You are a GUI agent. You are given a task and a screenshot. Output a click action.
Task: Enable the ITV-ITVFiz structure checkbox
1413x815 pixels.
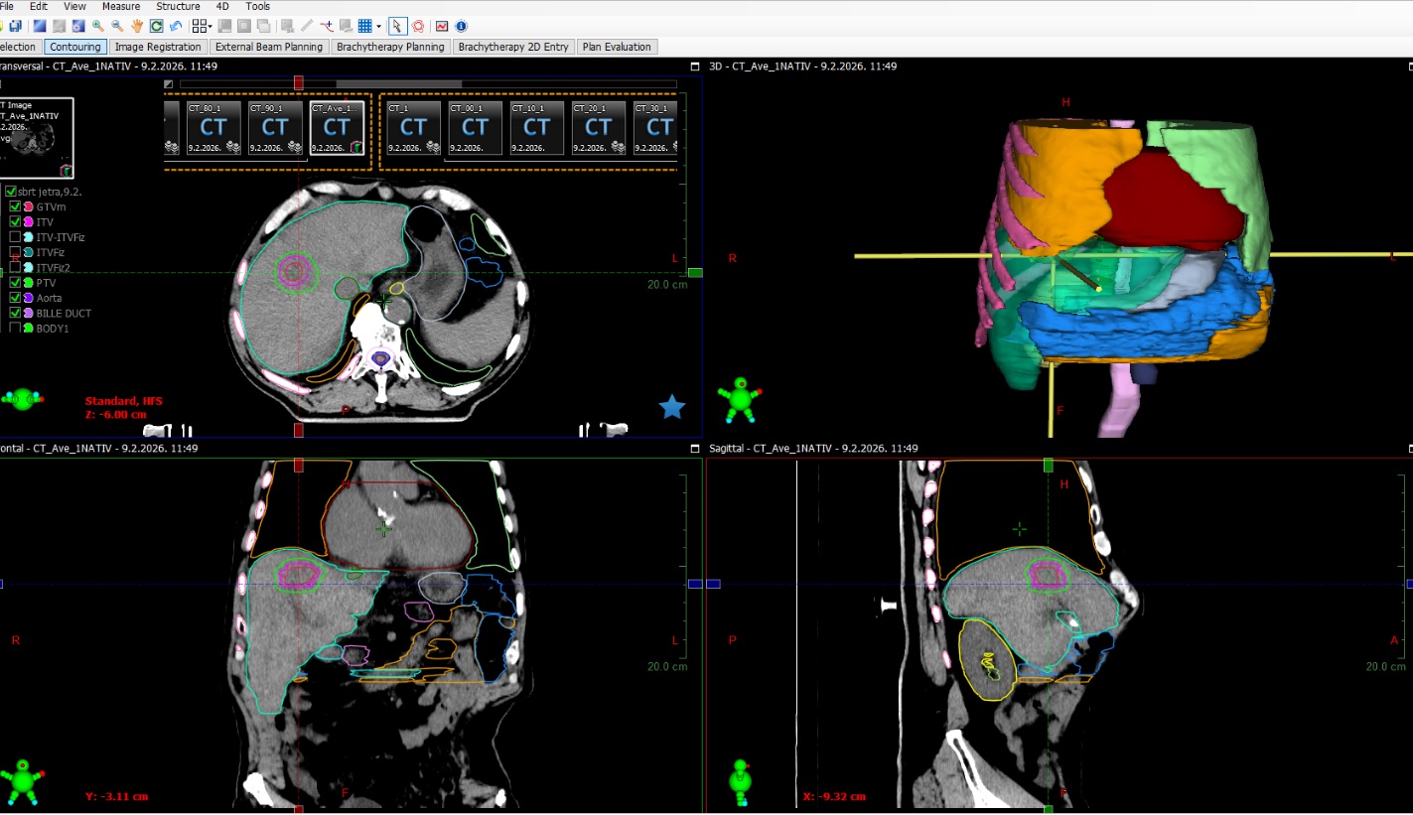tap(15, 237)
